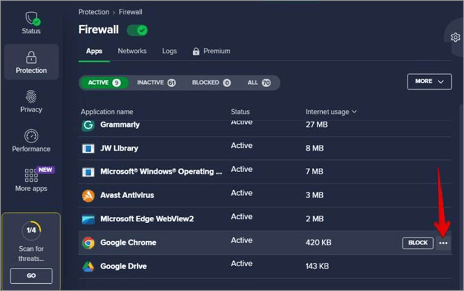Open the Privacy fingerprint icon
The height and width of the screenshot is (291, 464).
point(31,97)
